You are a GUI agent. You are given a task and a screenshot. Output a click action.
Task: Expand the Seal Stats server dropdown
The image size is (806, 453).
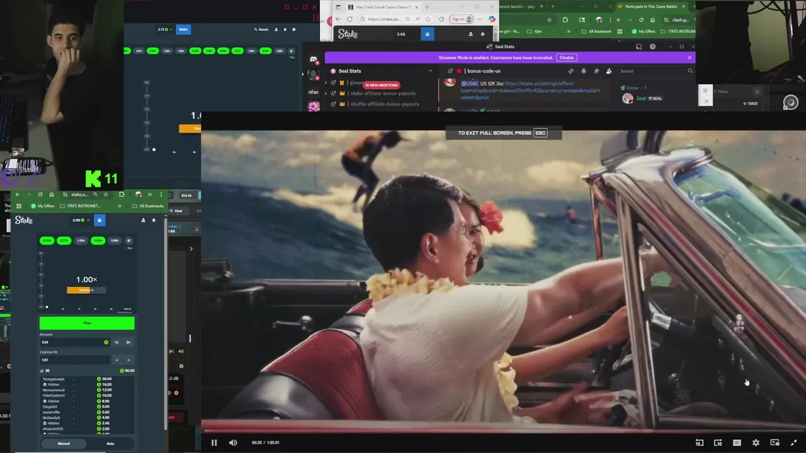coord(430,71)
